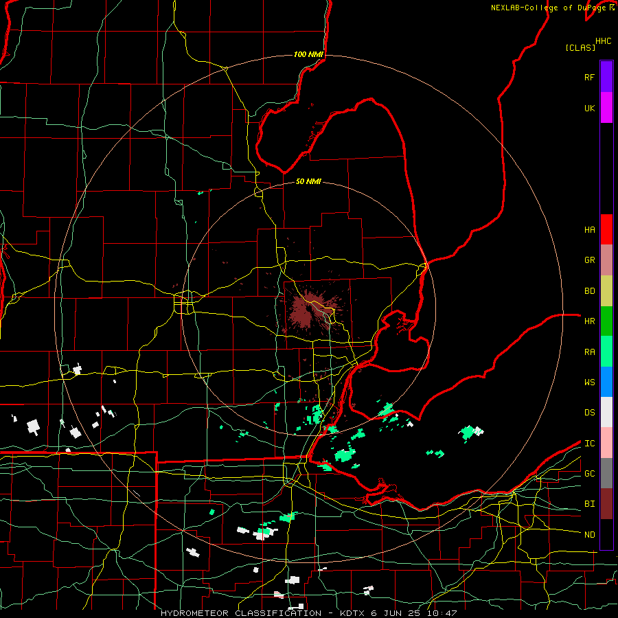Click the HA legend label
This screenshot has height=618, width=618.
tap(589, 230)
